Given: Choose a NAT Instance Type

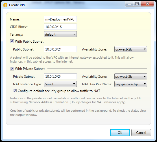Looking at the screenshot, I should 60,84.
